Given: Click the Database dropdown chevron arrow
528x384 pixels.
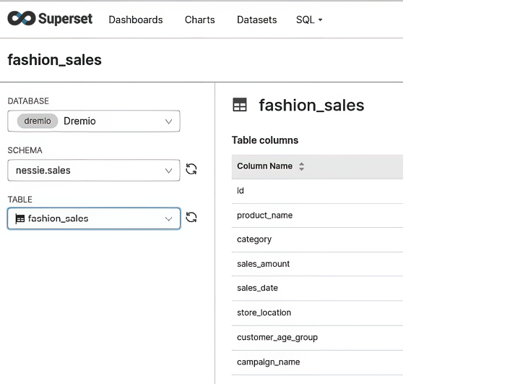Looking at the screenshot, I should tap(169, 121).
